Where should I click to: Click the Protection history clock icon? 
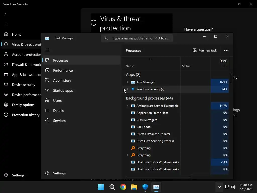pos(6,115)
